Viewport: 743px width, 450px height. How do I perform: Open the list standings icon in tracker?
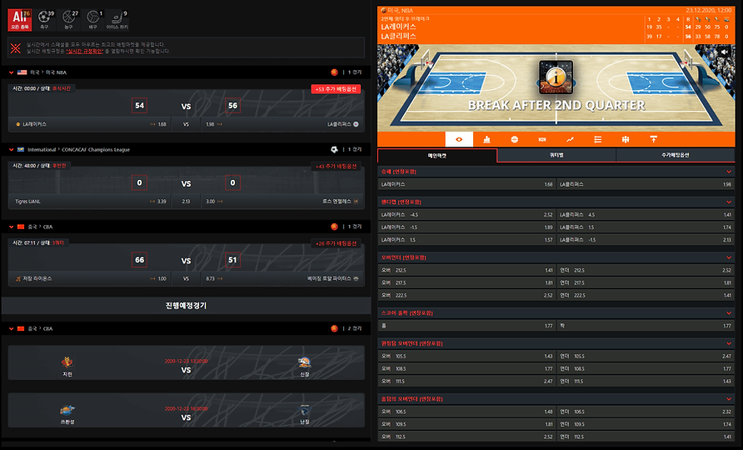[x=597, y=139]
